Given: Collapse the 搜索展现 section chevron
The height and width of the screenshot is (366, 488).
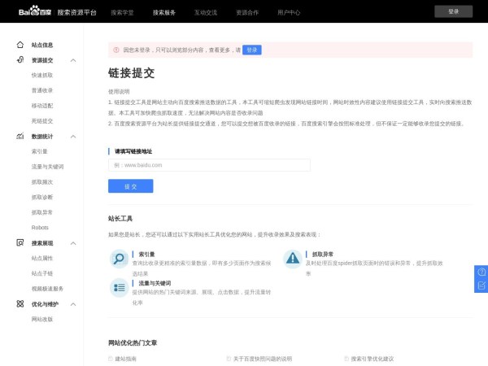Looking at the screenshot, I should click(73, 243).
